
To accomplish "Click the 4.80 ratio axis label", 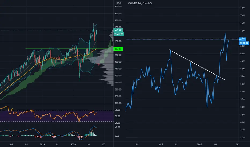I will 242,115.
